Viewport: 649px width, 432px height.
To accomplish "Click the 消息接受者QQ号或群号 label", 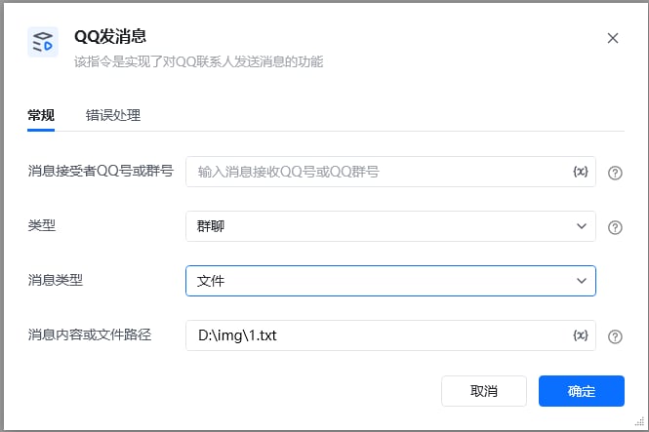I will pyautogui.click(x=101, y=171).
